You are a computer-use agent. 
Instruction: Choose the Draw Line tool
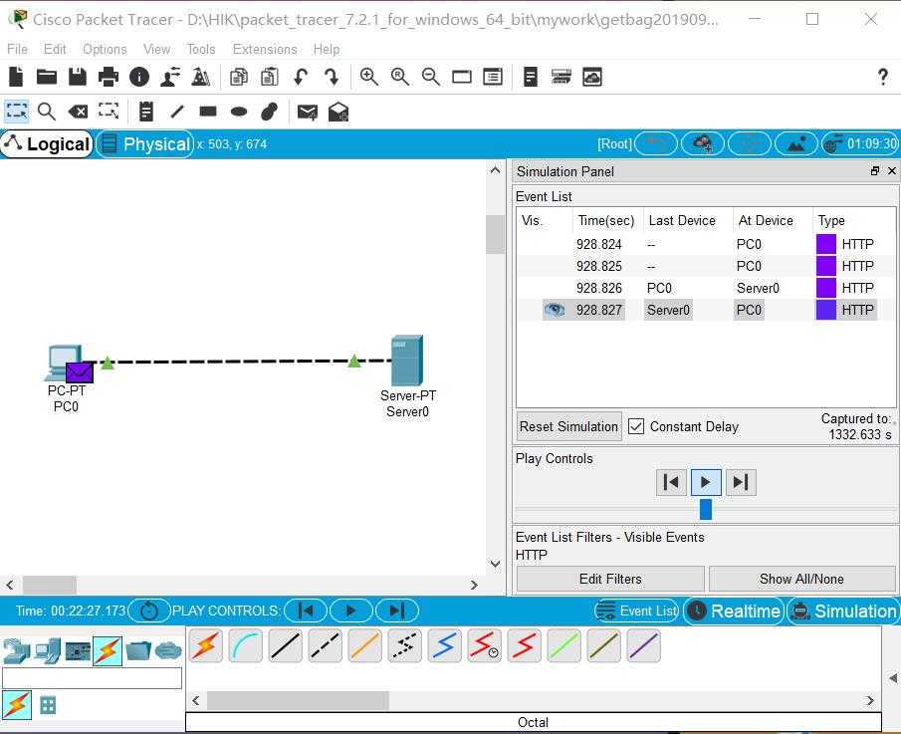click(x=177, y=111)
